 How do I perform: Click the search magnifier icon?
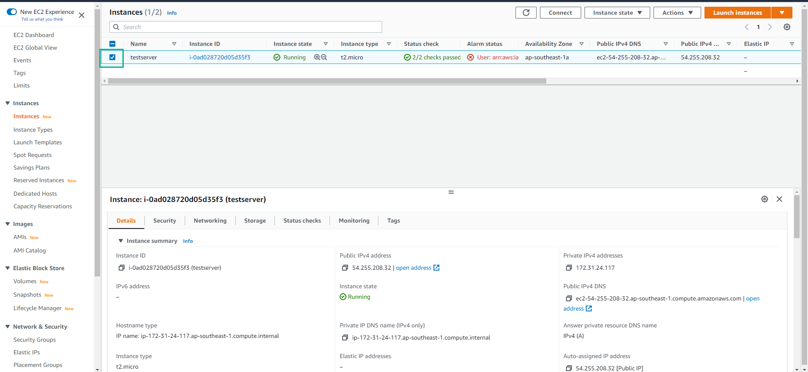[116, 27]
